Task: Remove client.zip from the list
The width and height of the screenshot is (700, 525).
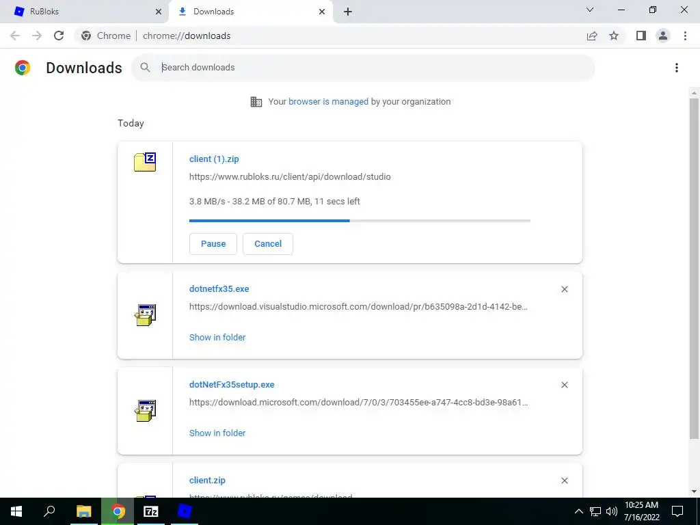Action: pos(564,481)
